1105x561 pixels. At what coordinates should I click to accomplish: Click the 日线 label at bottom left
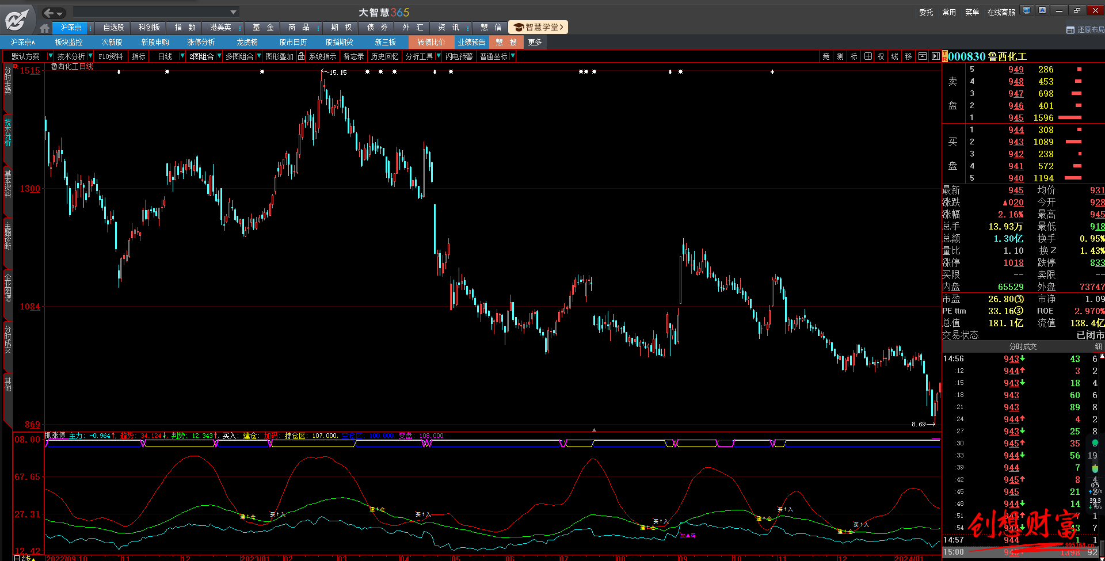click(22, 558)
